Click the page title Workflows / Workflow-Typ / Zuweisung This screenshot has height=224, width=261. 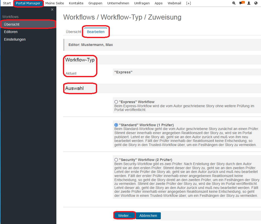(122, 17)
